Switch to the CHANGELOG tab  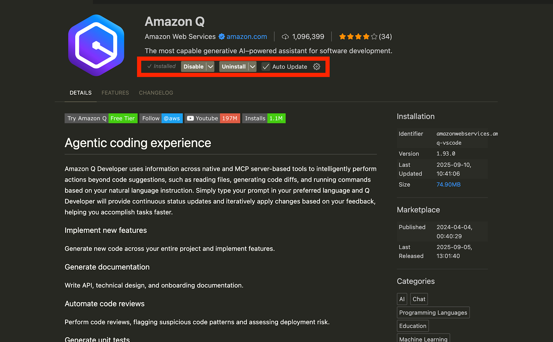(x=156, y=93)
